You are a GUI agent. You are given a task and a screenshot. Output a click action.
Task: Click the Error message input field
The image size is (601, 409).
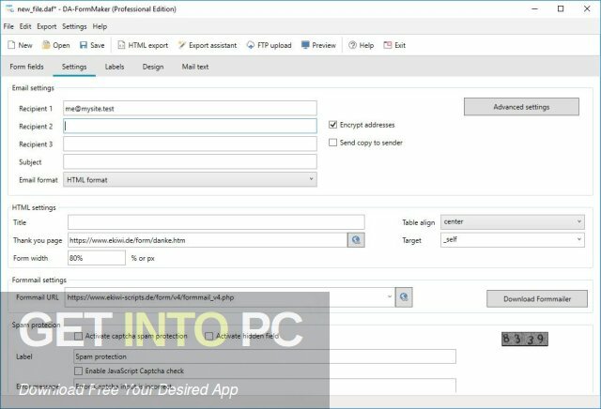pyautogui.click(x=265, y=386)
